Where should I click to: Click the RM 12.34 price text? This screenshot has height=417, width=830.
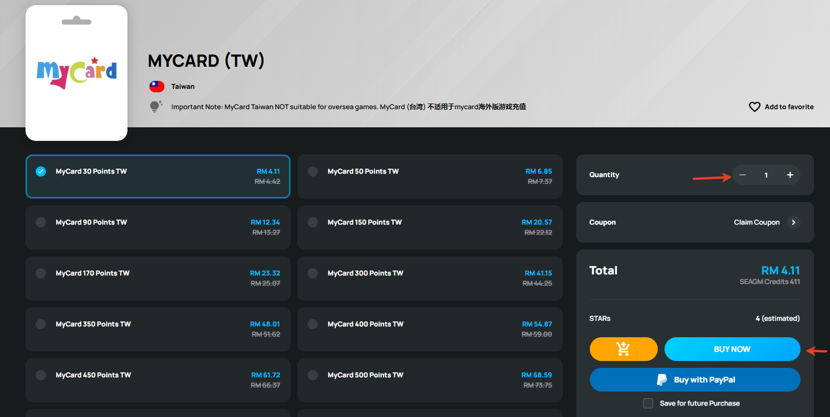coord(265,222)
